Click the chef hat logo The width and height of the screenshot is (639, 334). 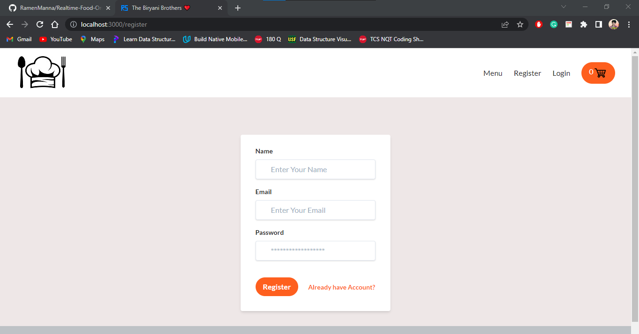[x=42, y=72]
